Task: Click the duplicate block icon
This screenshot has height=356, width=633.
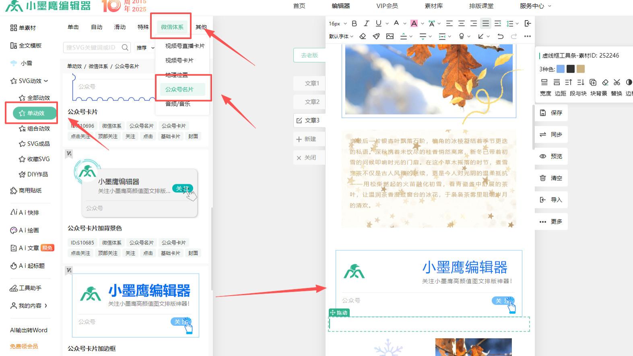Action: tap(593, 82)
